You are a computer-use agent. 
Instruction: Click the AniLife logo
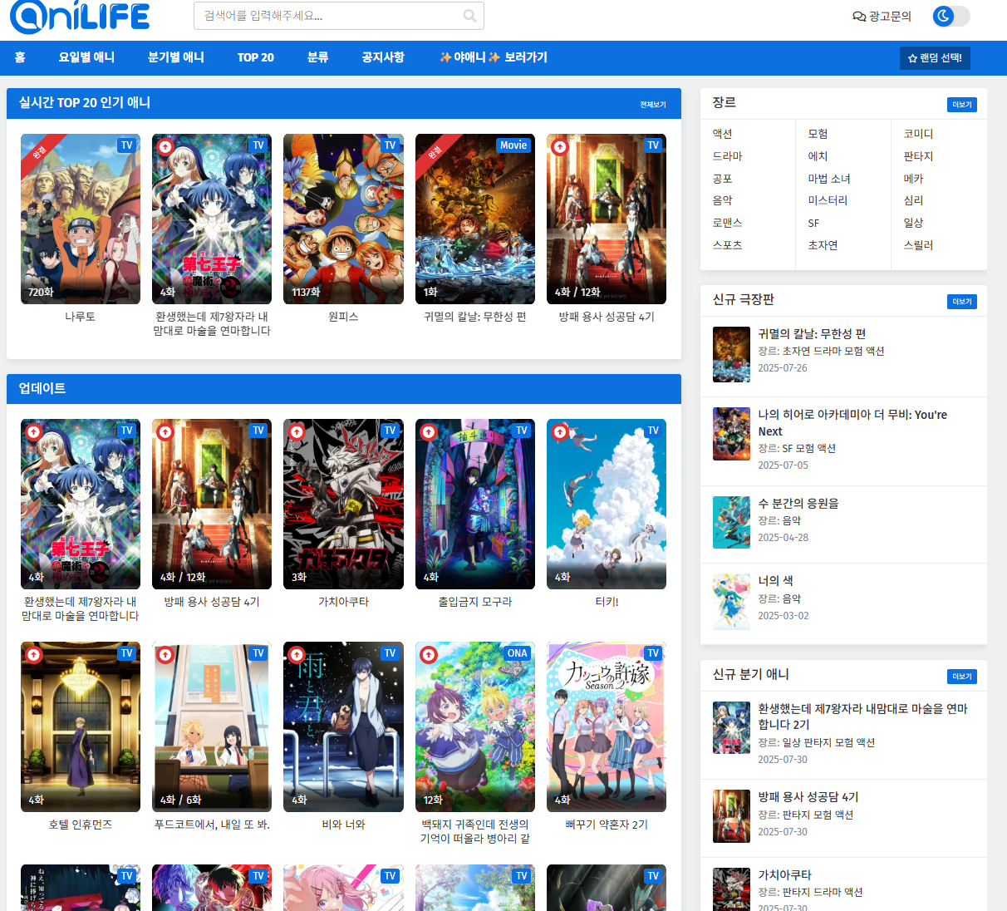tap(80, 16)
